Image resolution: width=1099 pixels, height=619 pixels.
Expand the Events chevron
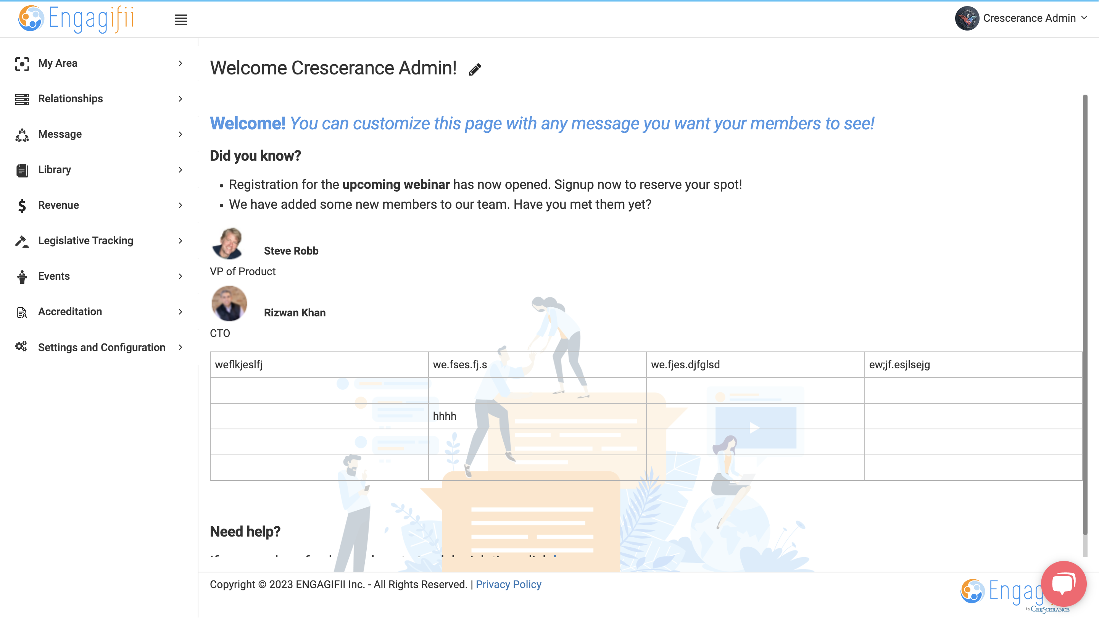pyautogui.click(x=180, y=276)
